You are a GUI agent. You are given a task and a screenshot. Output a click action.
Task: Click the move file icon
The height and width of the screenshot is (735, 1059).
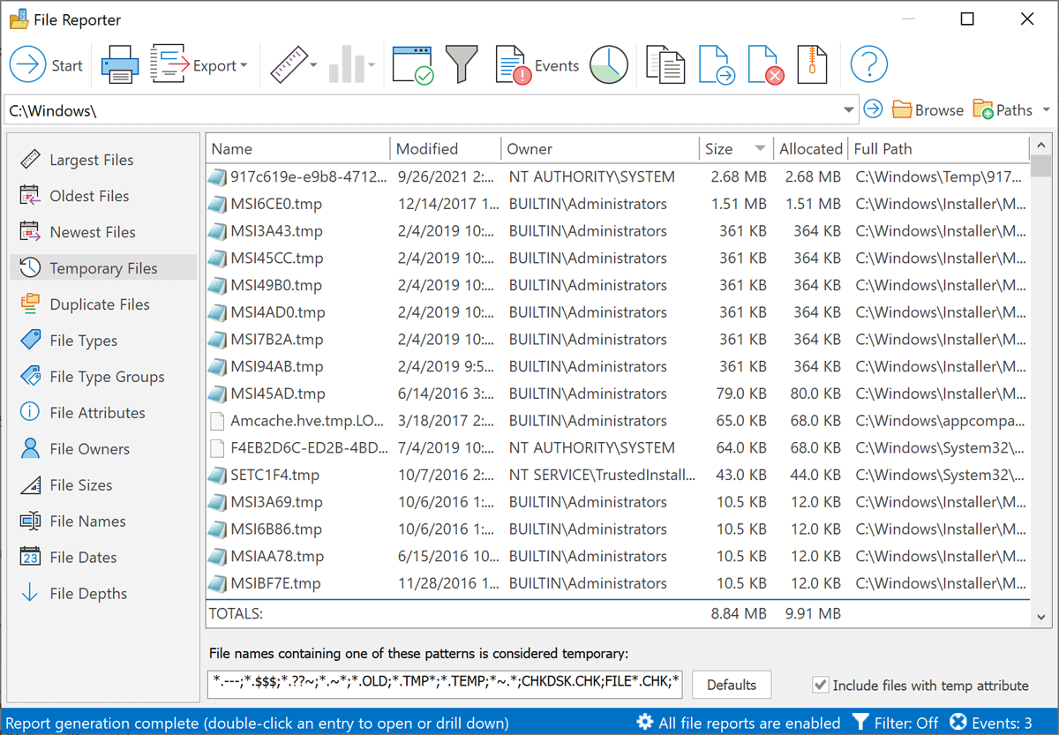tap(717, 65)
